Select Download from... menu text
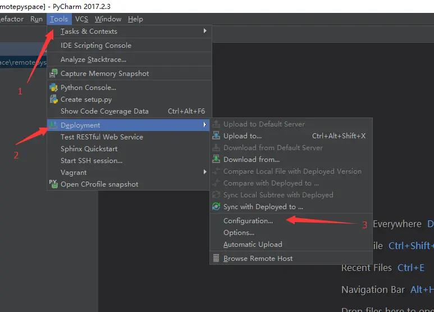 pyautogui.click(x=252, y=160)
